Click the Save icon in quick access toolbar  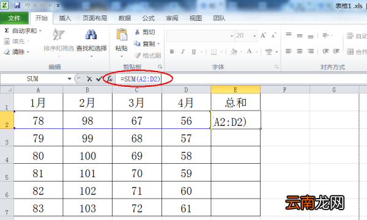[17, 5]
